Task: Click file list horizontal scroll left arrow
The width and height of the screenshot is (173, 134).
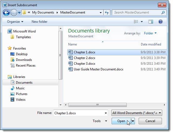Action: pyautogui.click(x=66, y=105)
